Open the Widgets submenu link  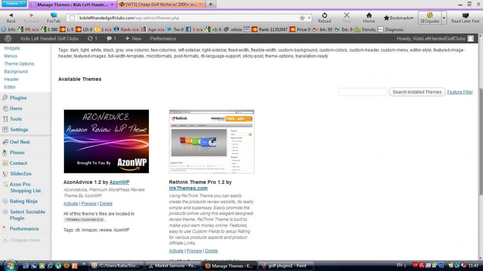coord(12,48)
